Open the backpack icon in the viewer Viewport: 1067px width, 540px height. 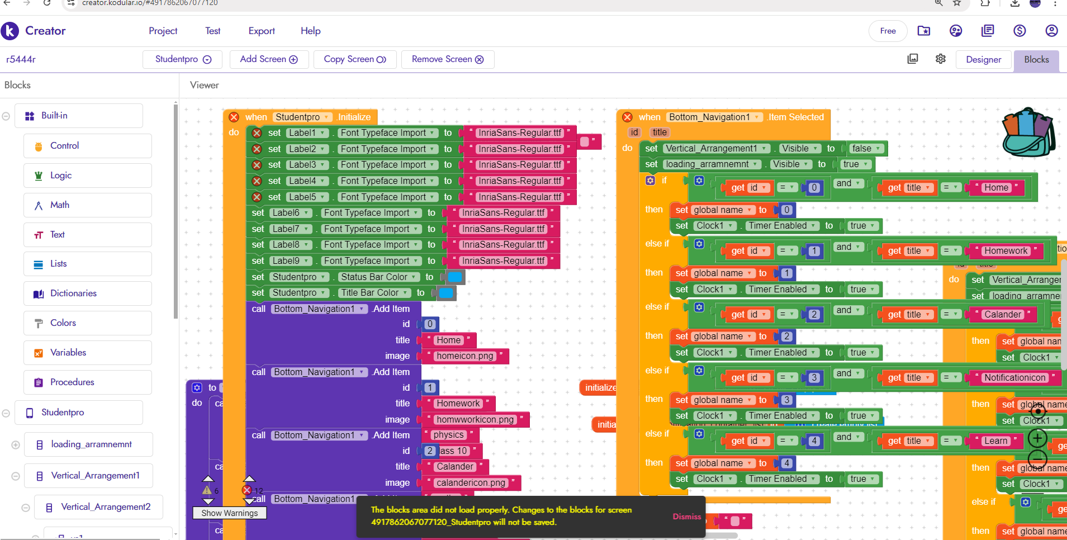point(1027,132)
